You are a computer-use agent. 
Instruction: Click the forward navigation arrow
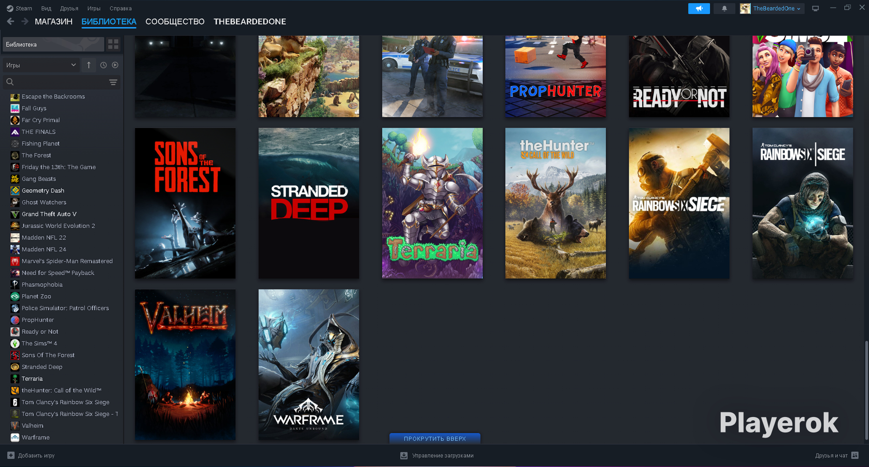(25, 21)
